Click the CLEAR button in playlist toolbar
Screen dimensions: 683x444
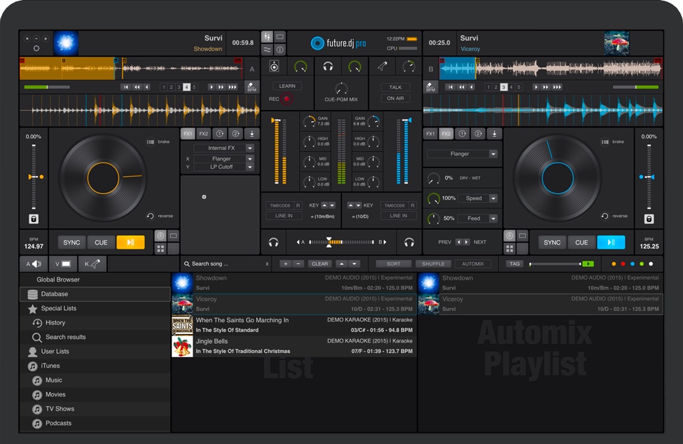(x=319, y=264)
